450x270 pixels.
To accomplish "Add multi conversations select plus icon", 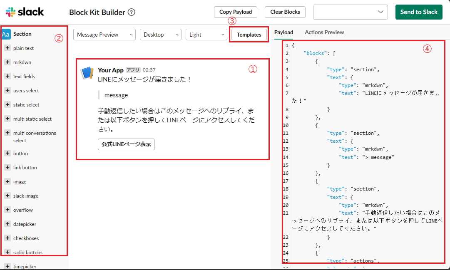I will (x=8, y=133).
